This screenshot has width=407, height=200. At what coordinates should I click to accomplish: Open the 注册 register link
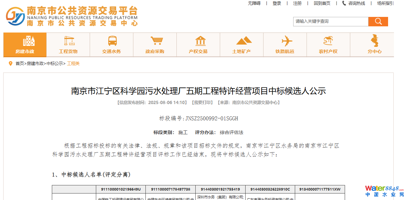[297, 3]
